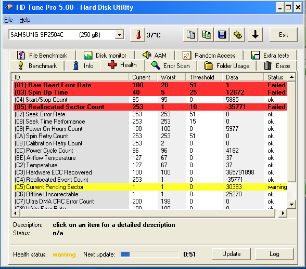Viewport: 306px width, 269px height.
Task: Sort by the ID column header
Action: click(x=70, y=77)
